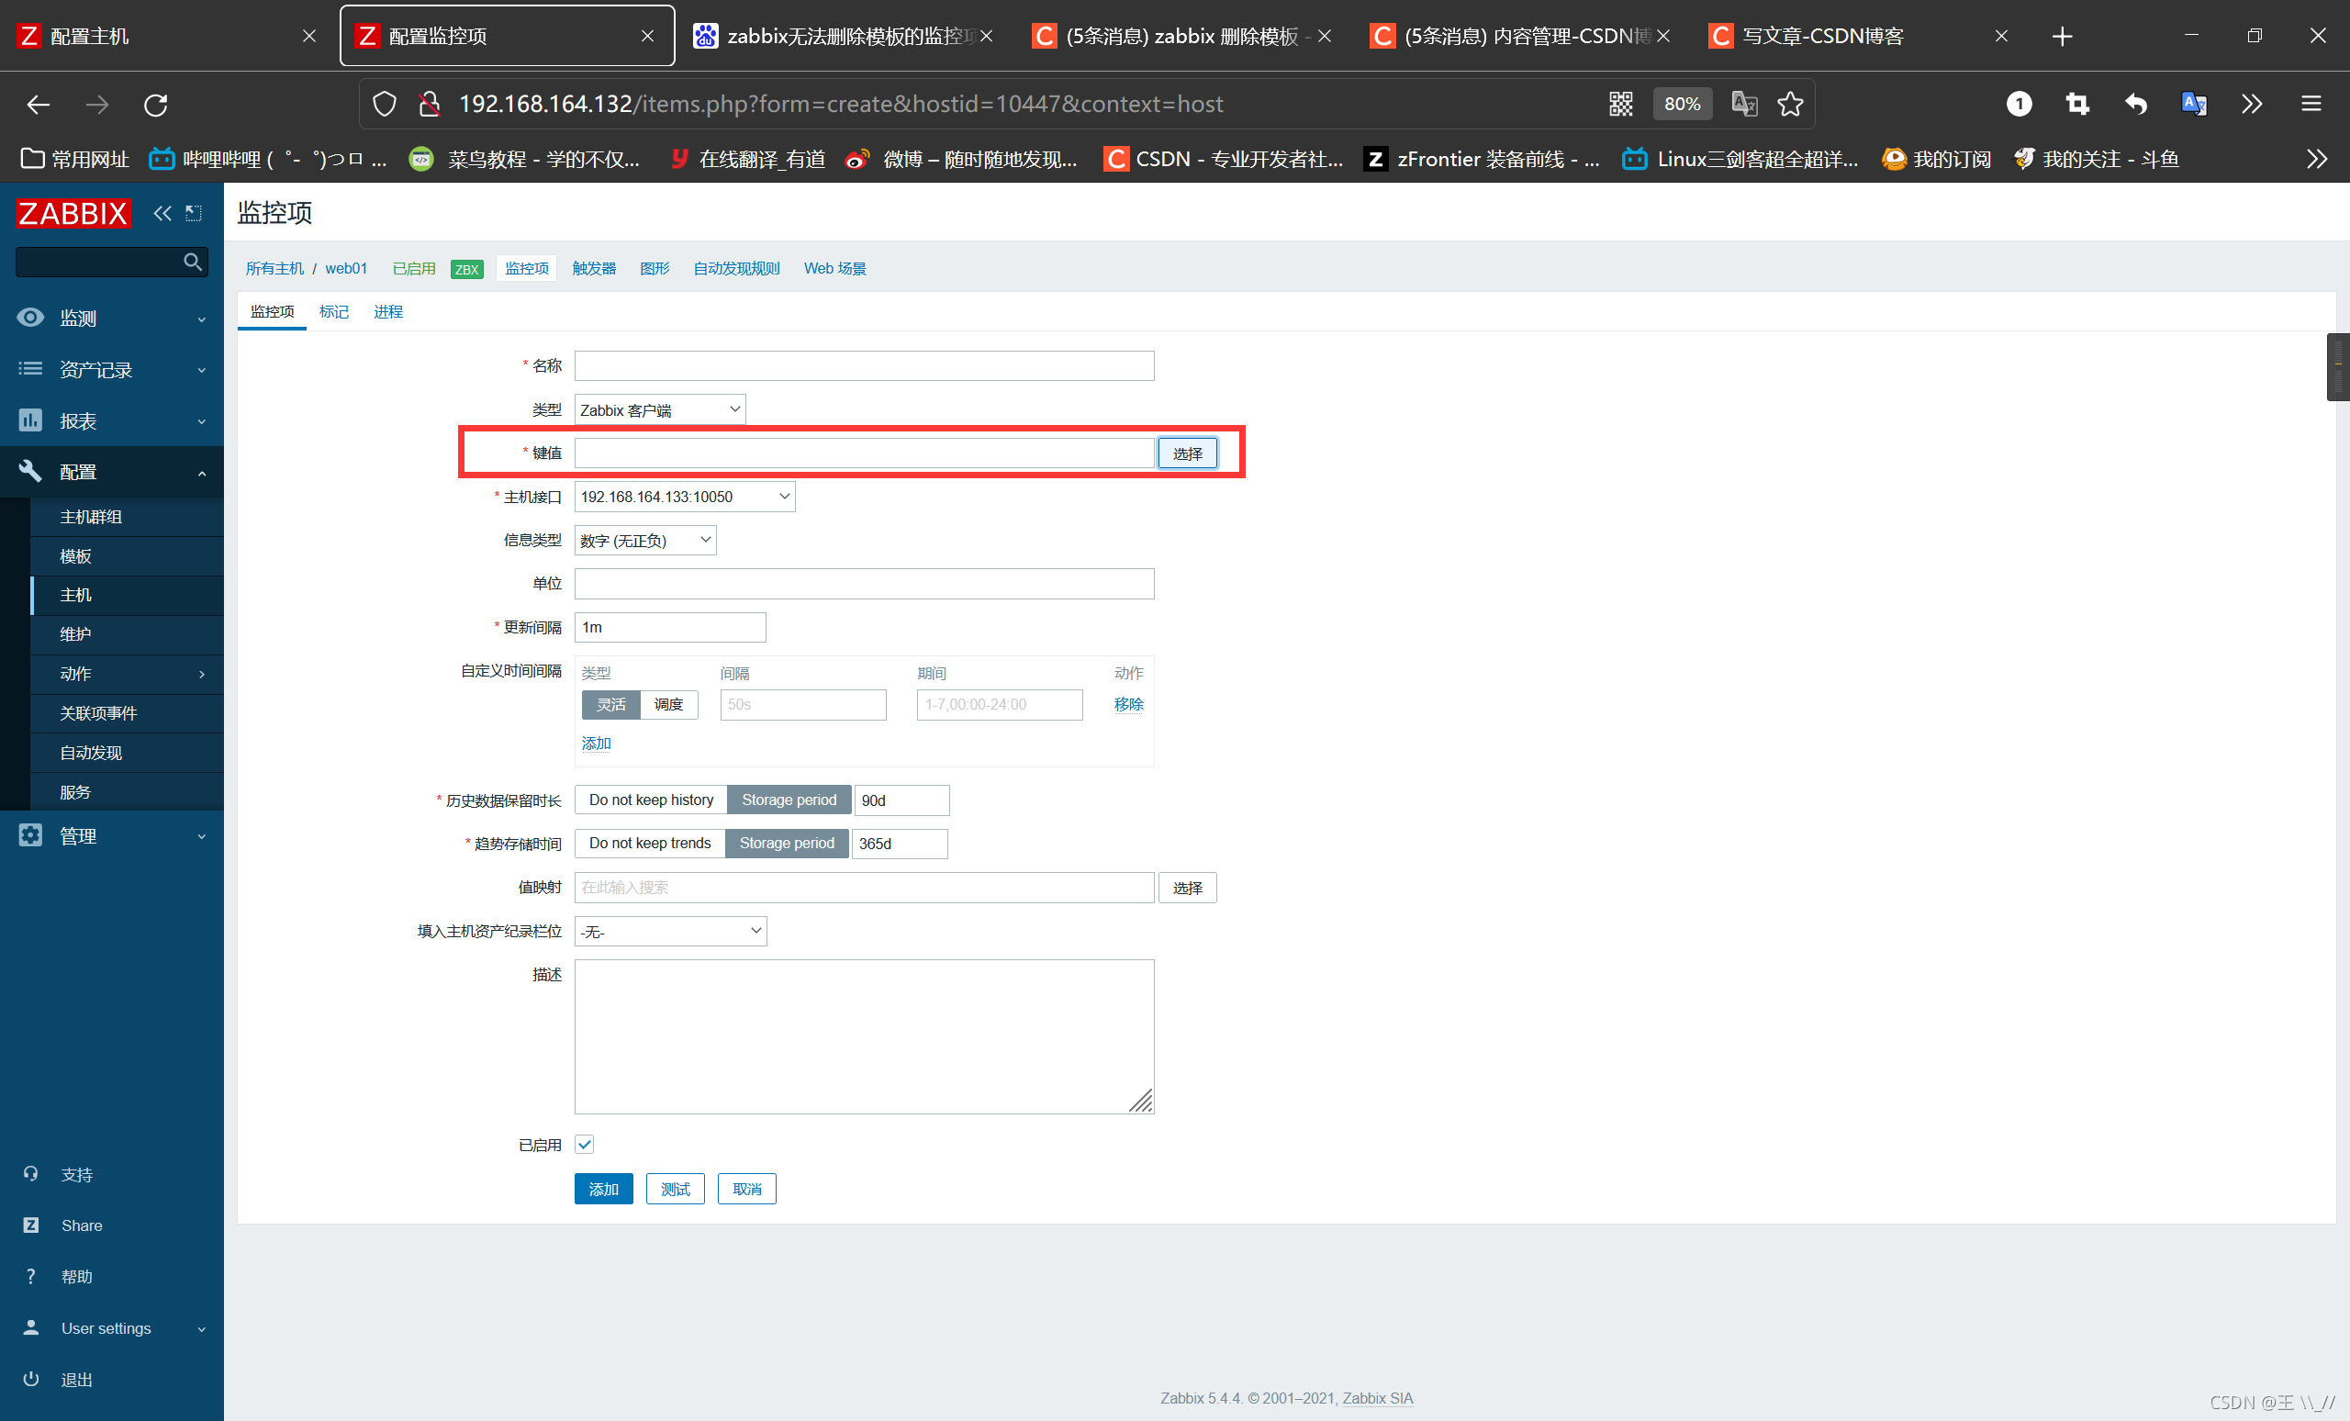Switch custom interval type to 调度
Viewport: 2350px width, 1421px height.
pyautogui.click(x=667, y=705)
